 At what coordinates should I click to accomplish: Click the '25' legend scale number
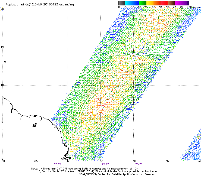click(153, 7)
